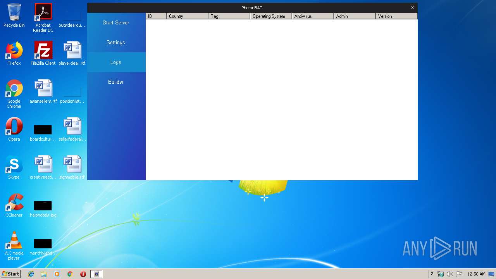Open Windows Explorer from the taskbar
Viewport: 496px width, 279px height.
[x=44, y=274]
